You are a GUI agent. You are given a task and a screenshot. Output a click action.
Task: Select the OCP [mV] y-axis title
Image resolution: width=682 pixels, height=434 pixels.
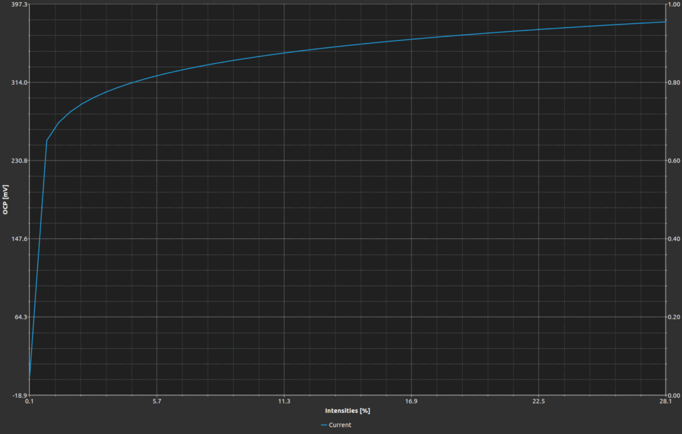tap(5, 200)
